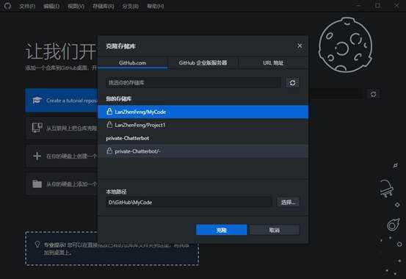Select LanZhenFeng/MyCode repository
Screen dimensions: 406x279
point(203,112)
